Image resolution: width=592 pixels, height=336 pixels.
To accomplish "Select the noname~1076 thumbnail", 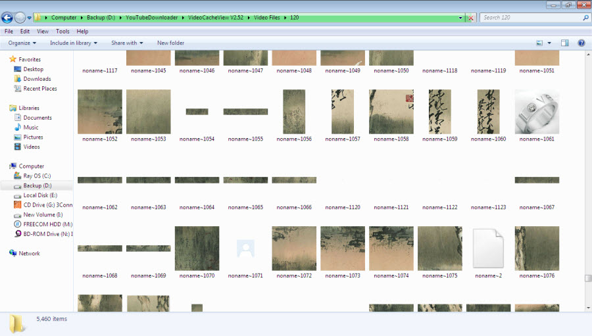I will point(537,249).
